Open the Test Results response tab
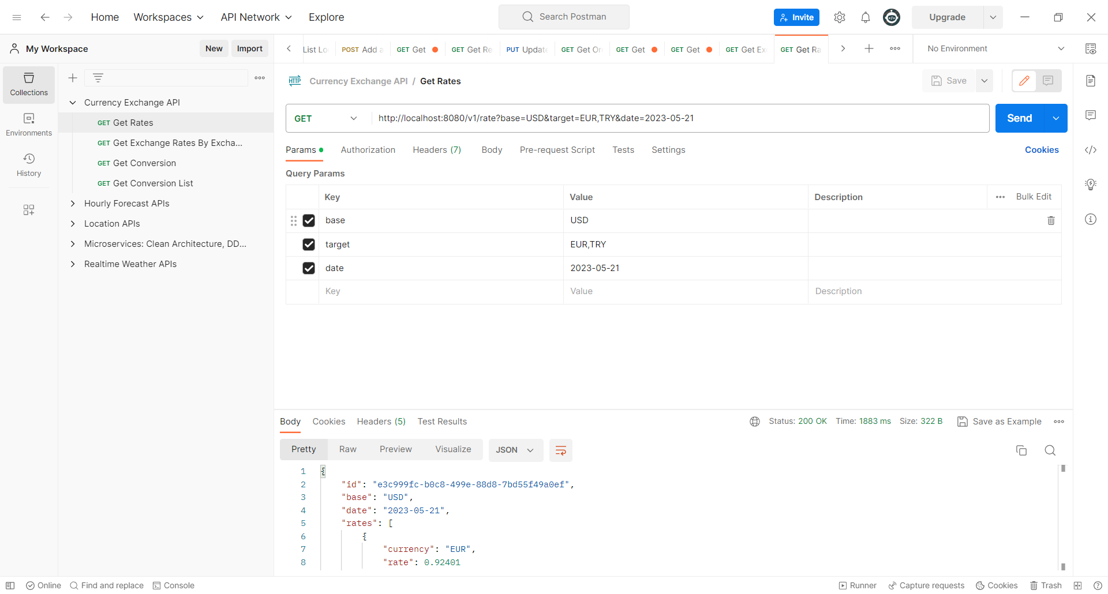Image resolution: width=1108 pixels, height=594 pixels. coord(442,422)
